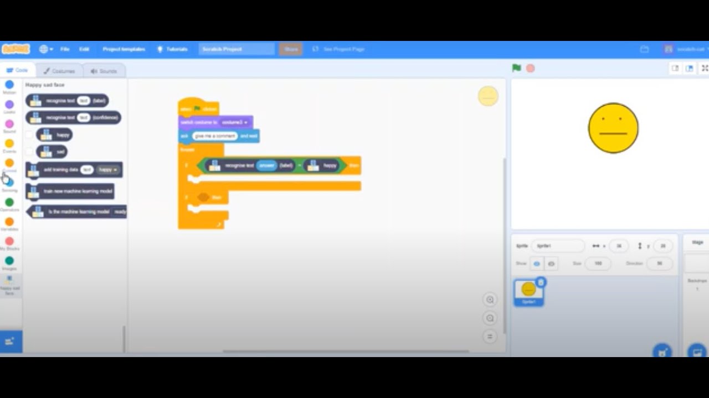
Task: Click train new machine learning model block
Action: 70,191
